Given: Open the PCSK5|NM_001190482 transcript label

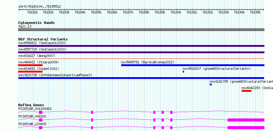Looking at the screenshot, I should [35, 109].
